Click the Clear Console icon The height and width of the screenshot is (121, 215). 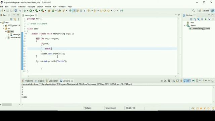[174, 81]
